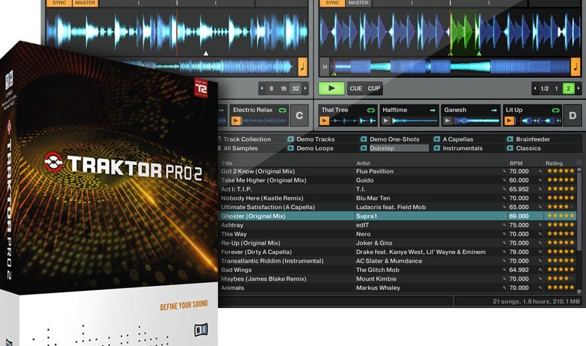Image resolution: width=586 pixels, height=346 pixels.
Task: Sort the track list by the BPM column header
Action: click(517, 163)
